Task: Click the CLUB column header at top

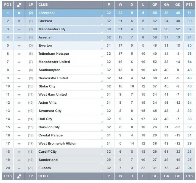Action: click(x=43, y=5)
